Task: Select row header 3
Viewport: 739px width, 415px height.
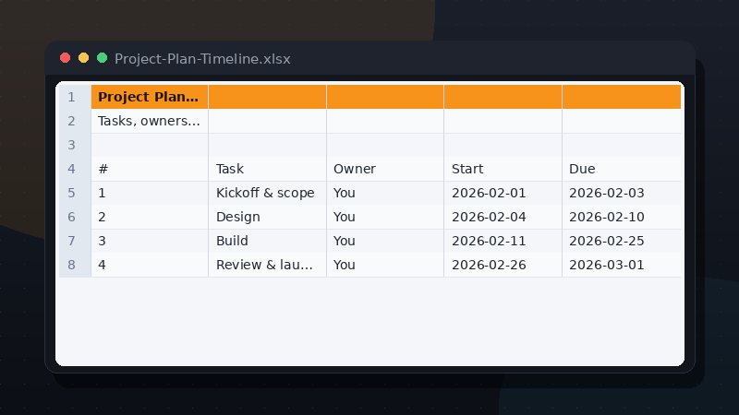Action: click(x=73, y=145)
